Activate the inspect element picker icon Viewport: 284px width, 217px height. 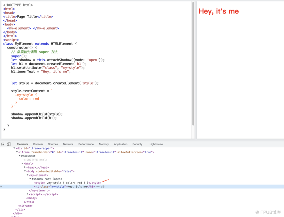[x=3, y=144]
